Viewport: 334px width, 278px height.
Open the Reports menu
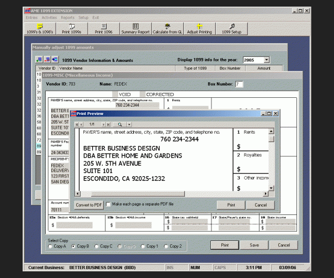[x=67, y=18]
